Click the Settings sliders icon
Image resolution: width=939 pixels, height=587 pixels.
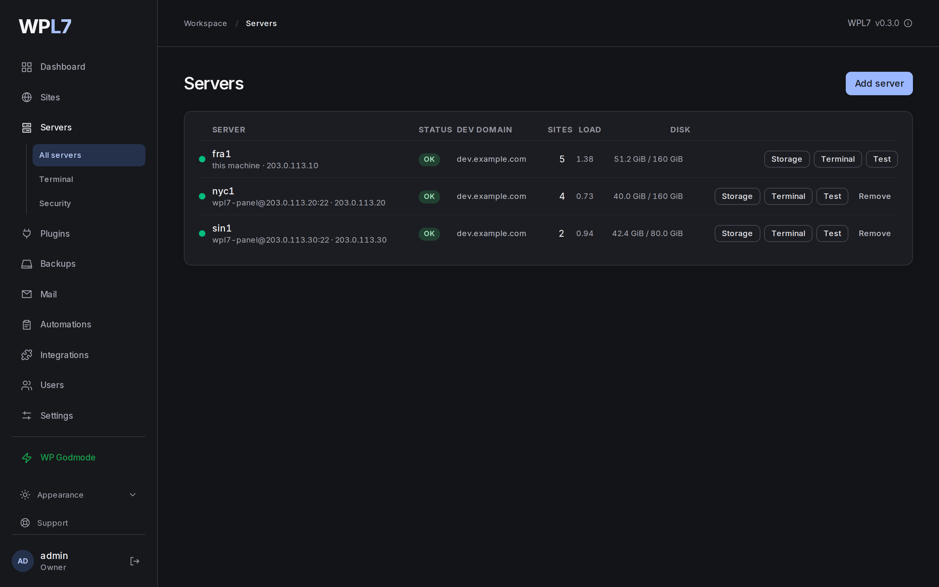point(26,415)
